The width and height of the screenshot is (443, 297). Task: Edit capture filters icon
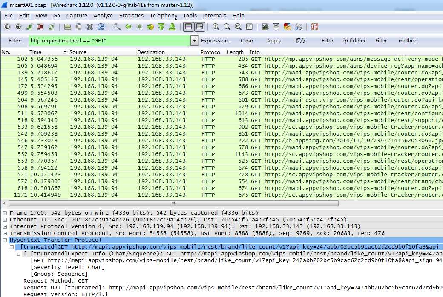(x=265, y=27)
